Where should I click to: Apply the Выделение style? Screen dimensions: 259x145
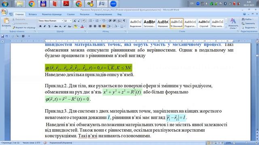point(136,23)
